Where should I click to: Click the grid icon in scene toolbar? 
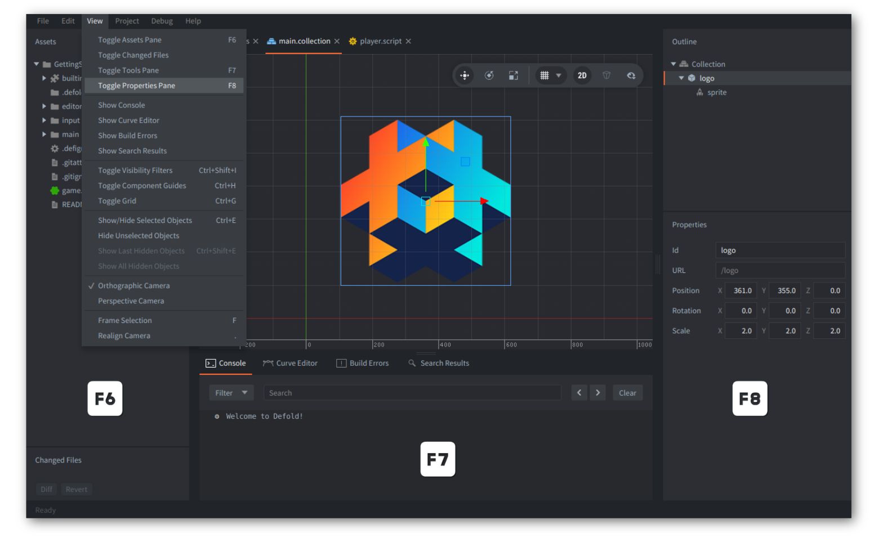click(x=544, y=75)
